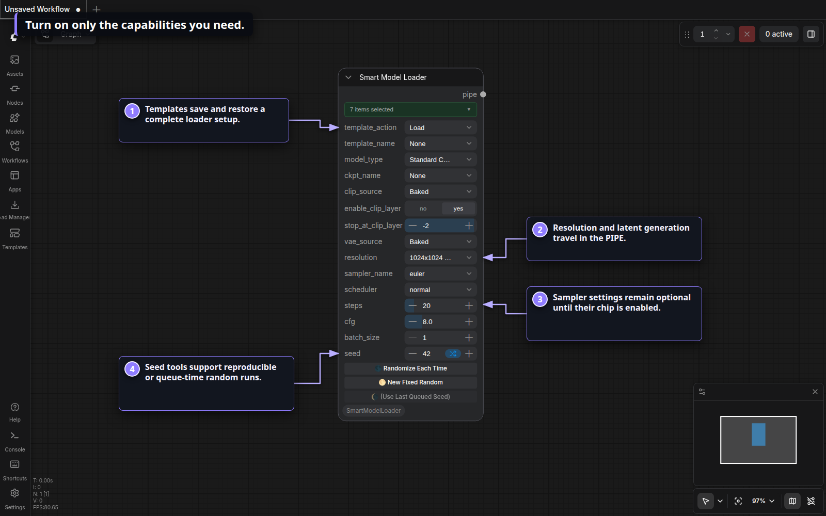The height and width of the screenshot is (516, 826).
Task: Click the steps value slider field
Action: click(x=440, y=305)
